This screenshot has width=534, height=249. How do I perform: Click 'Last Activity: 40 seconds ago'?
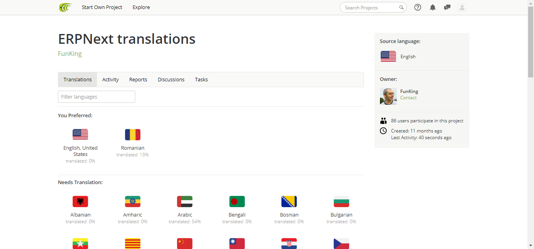(421, 138)
